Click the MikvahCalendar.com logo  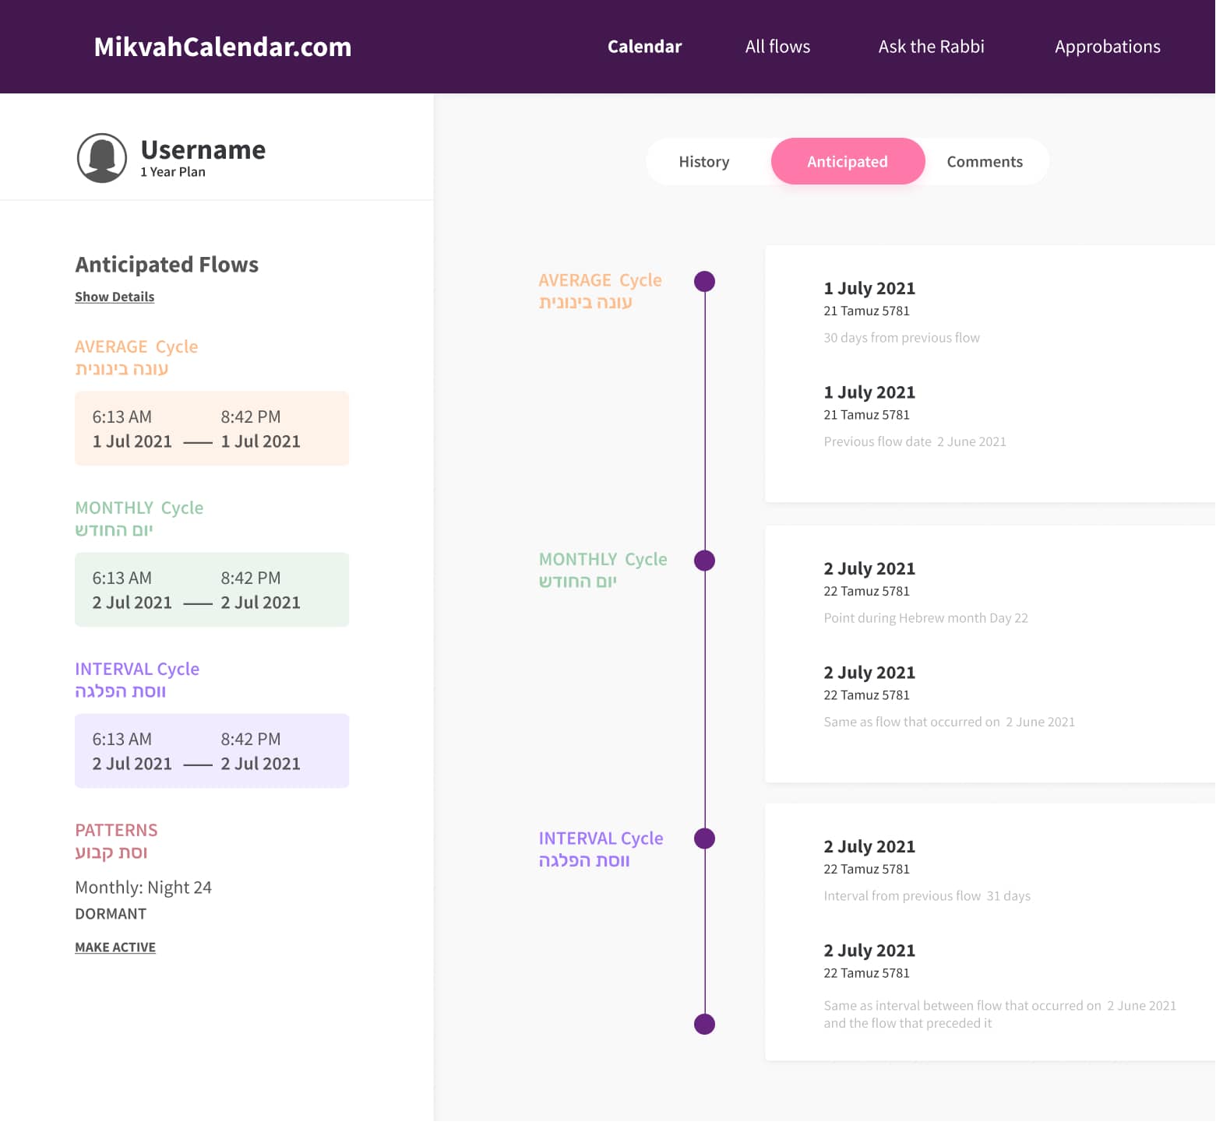click(223, 47)
